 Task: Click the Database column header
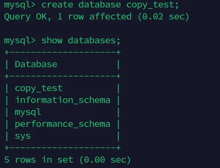[36, 65]
